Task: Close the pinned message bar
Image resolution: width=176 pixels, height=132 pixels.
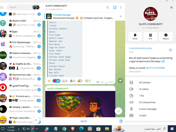Action: click(121, 16)
